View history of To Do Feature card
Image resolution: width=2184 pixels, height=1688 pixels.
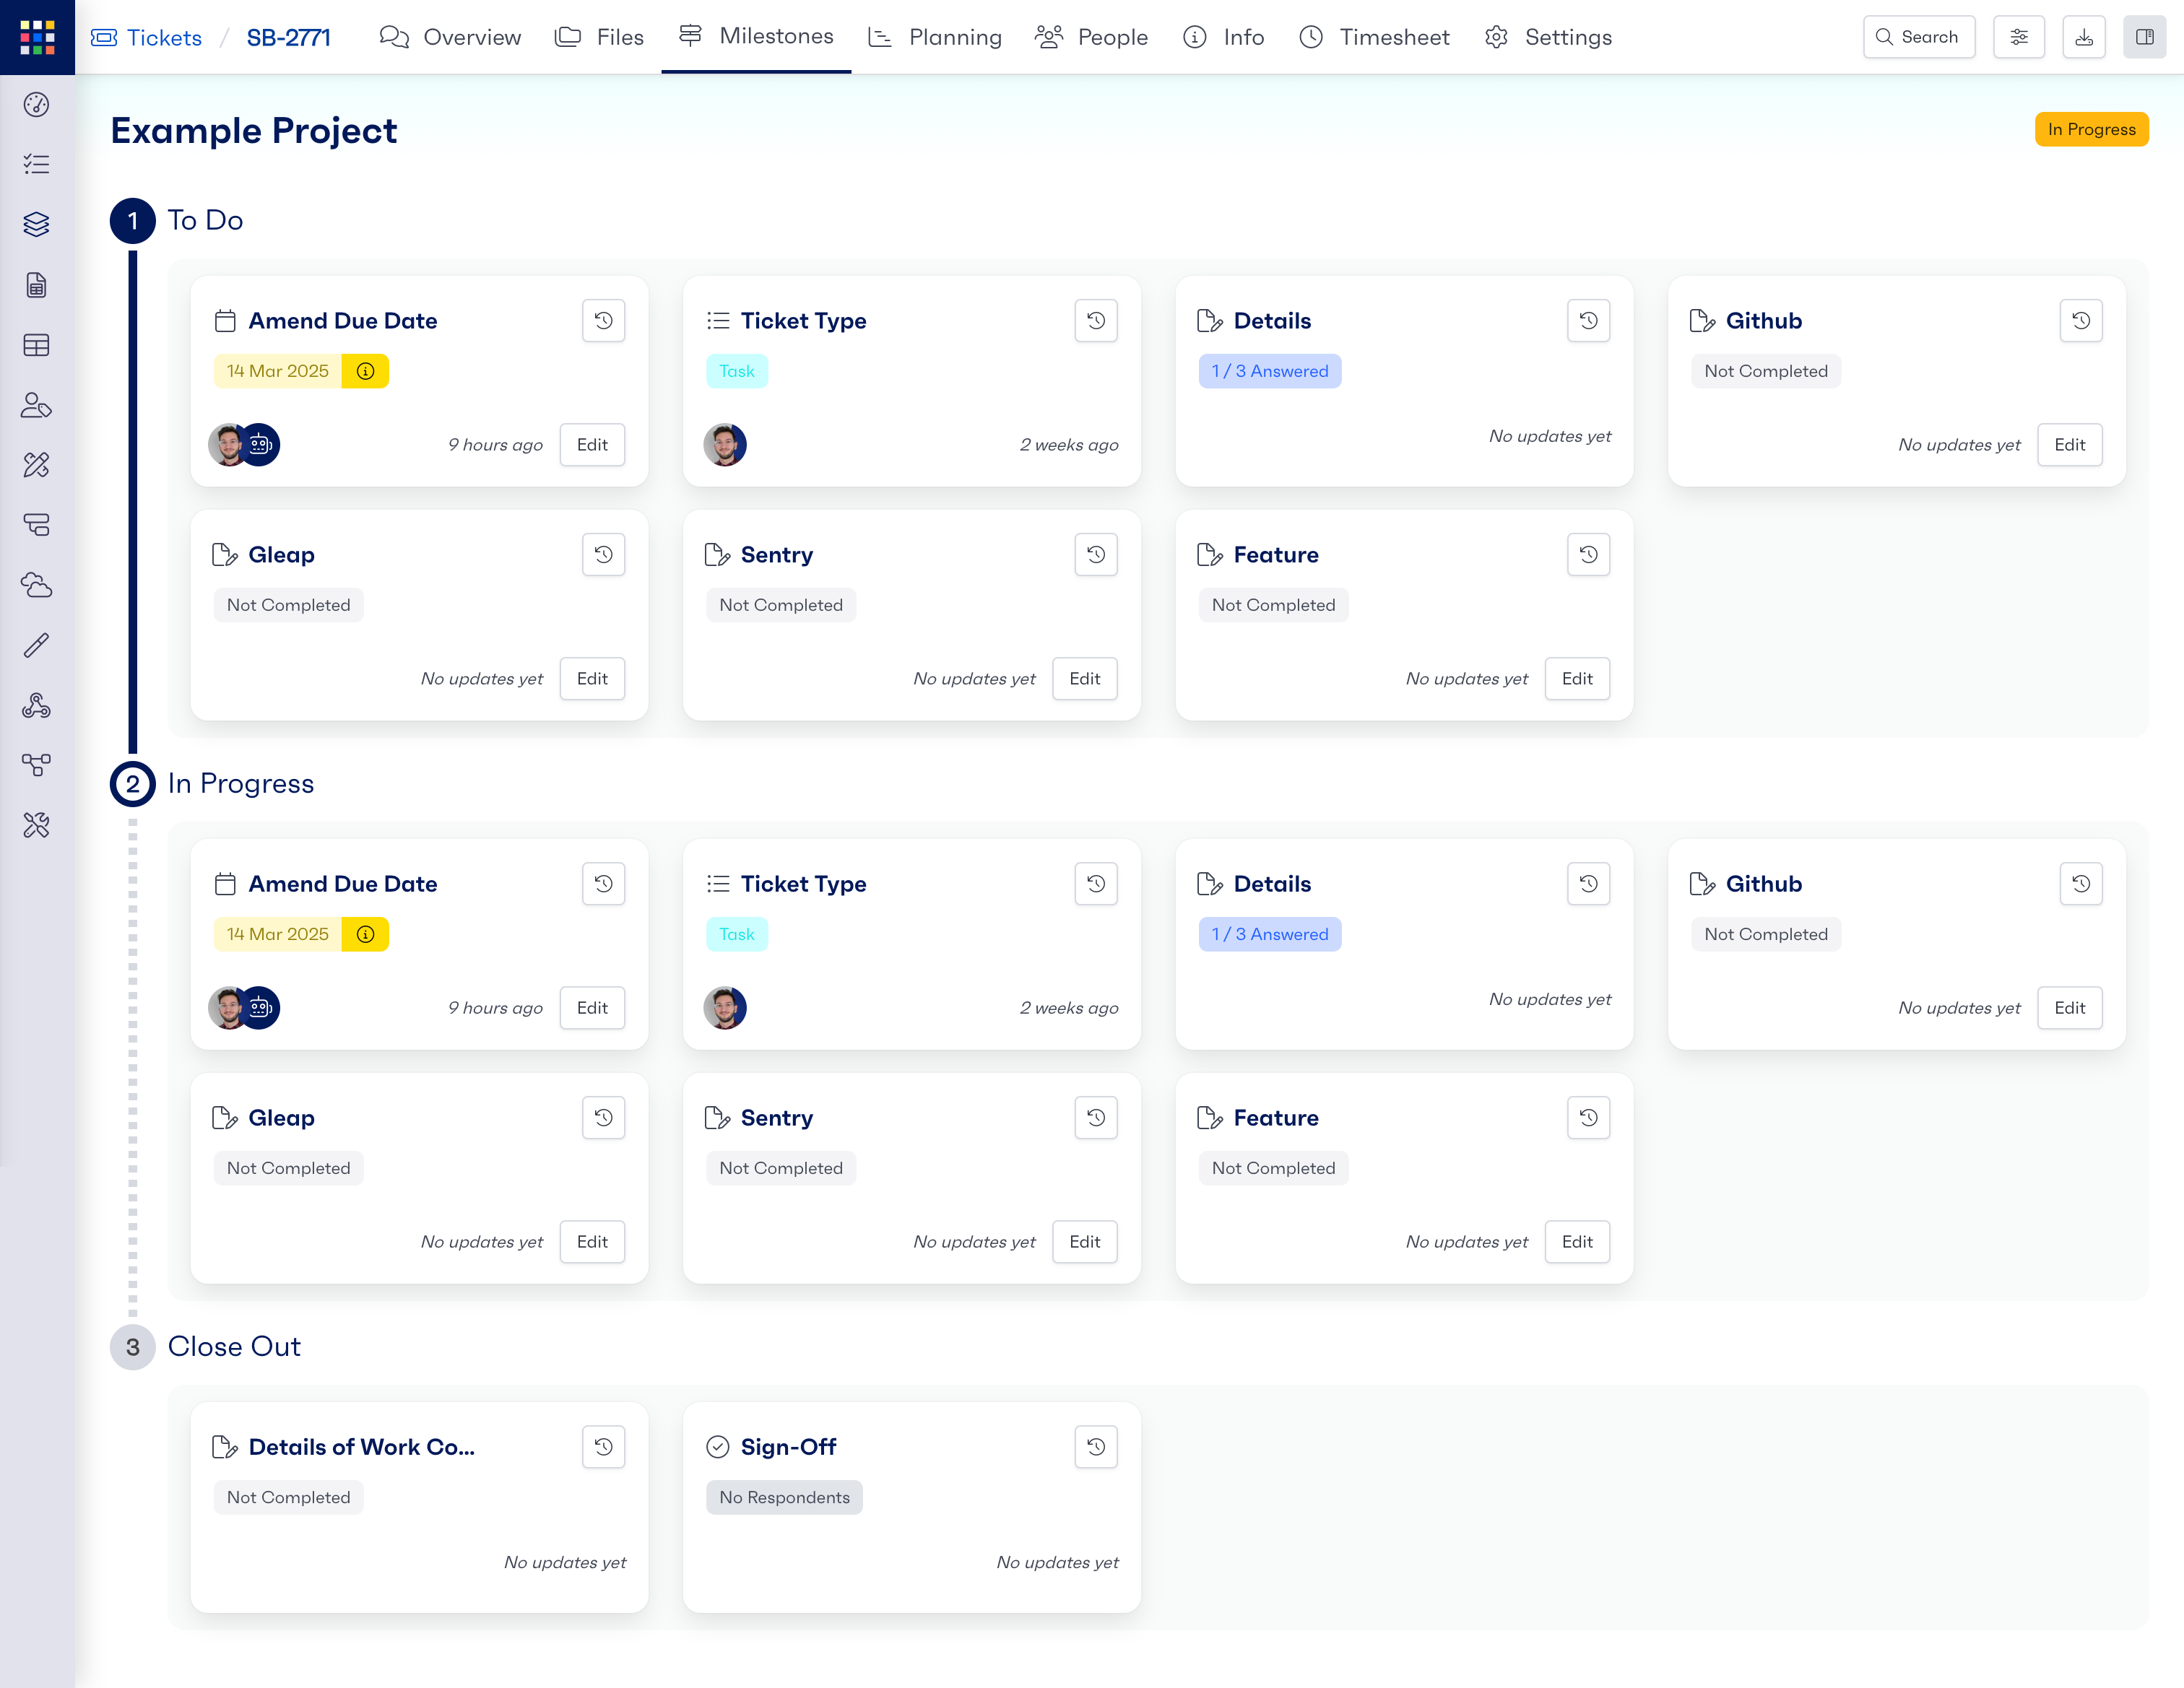pos(1589,554)
